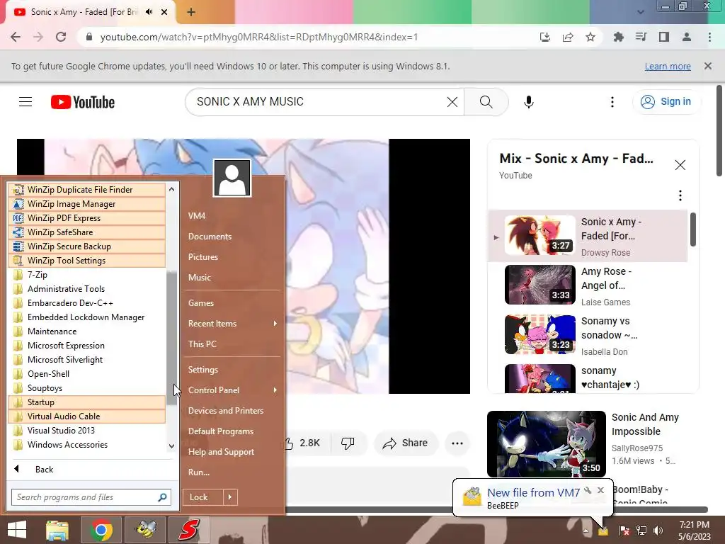The image size is (725, 544).
Task: Play Sonamy vs sonadow video
Action: [x=587, y=335]
